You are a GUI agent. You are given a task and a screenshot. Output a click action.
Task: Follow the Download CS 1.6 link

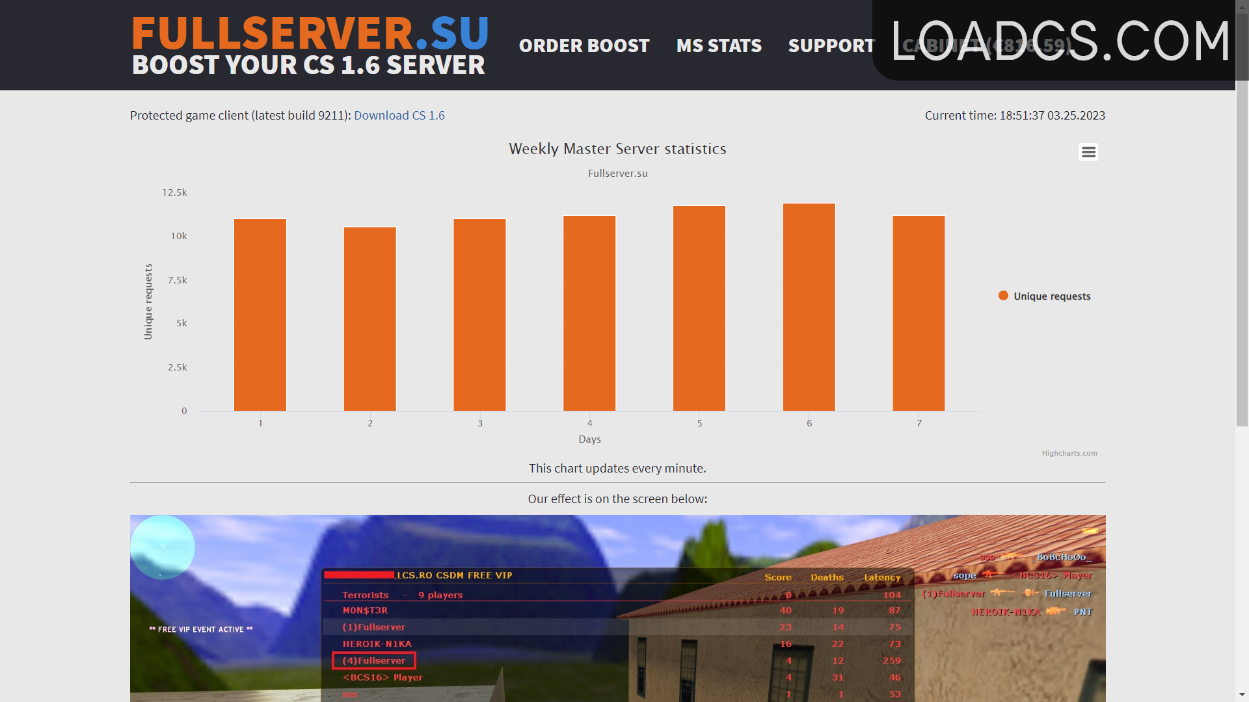point(399,115)
